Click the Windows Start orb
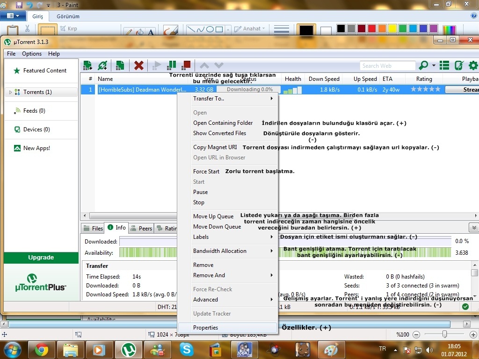This screenshot has height=359, width=479. click(x=12, y=350)
